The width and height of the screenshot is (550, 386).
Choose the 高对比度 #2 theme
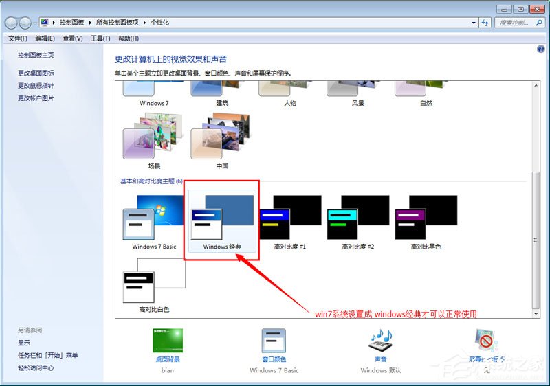coord(357,221)
